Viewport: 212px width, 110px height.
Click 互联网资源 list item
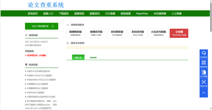(41, 97)
